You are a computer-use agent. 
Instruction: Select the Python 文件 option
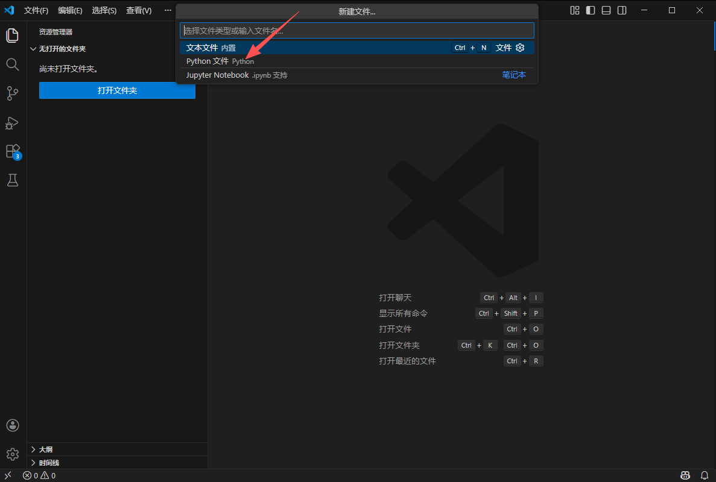pyautogui.click(x=207, y=61)
